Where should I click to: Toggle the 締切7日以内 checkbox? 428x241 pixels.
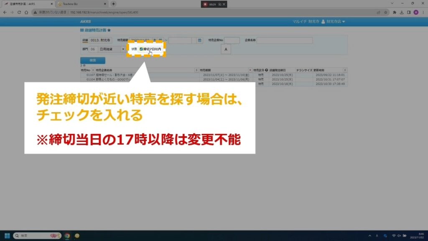[x=141, y=49]
